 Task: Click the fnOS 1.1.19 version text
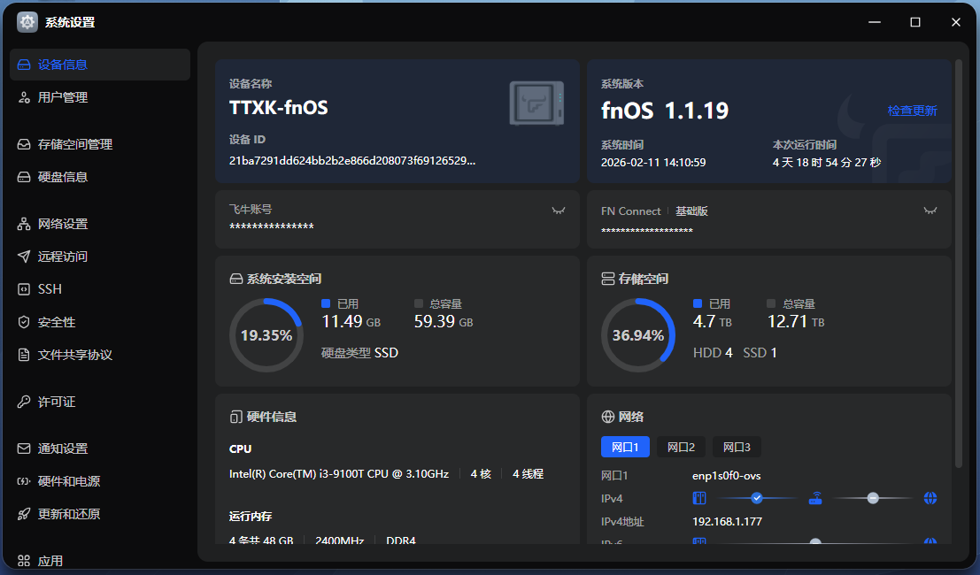[x=665, y=111]
